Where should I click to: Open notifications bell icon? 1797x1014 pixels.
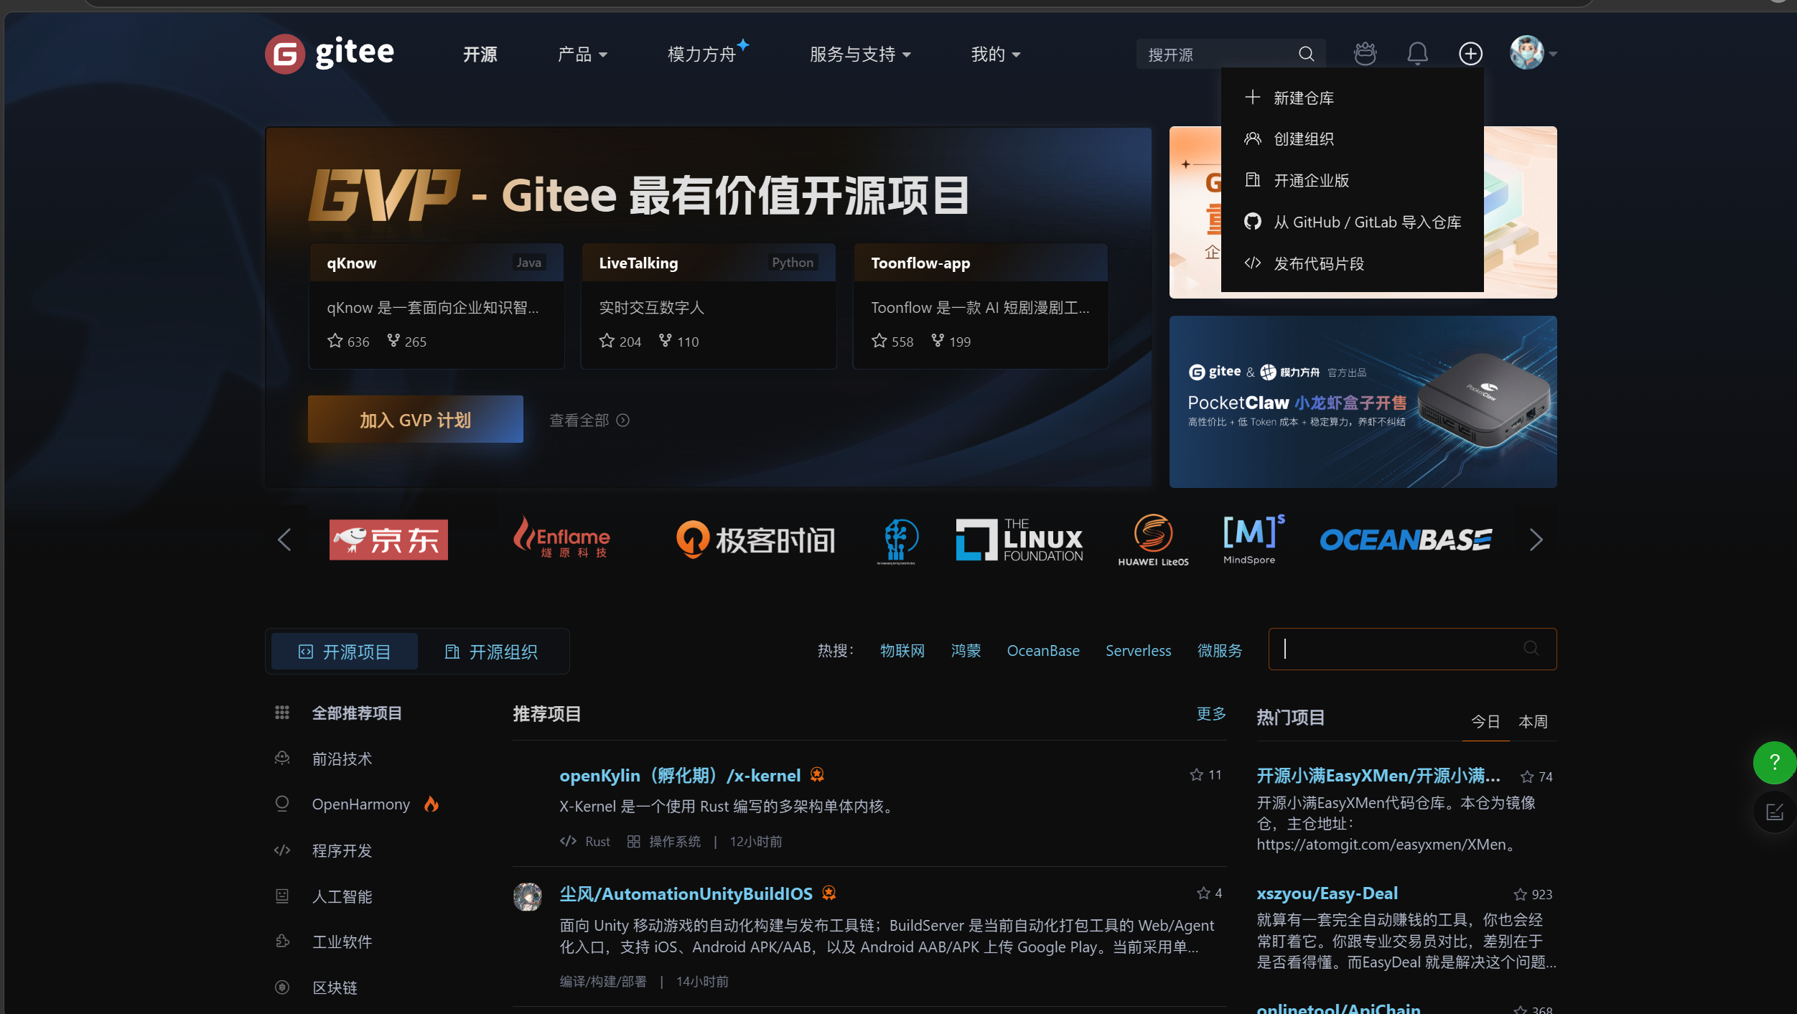[x=1417, y=54]
